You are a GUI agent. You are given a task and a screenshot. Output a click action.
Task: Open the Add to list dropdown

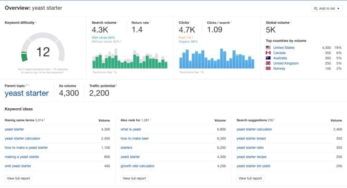coord(327,8)
